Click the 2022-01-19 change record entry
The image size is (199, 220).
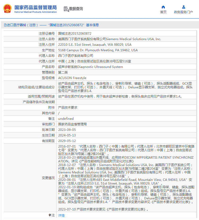tap(126, 195)
